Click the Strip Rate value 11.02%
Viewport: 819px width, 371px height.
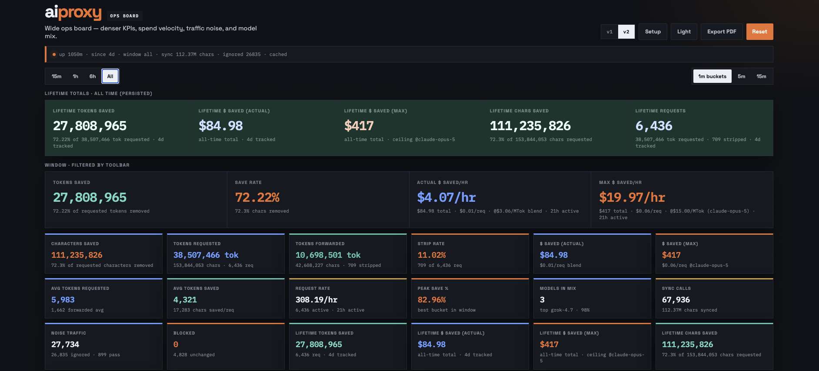click(432, 255)
